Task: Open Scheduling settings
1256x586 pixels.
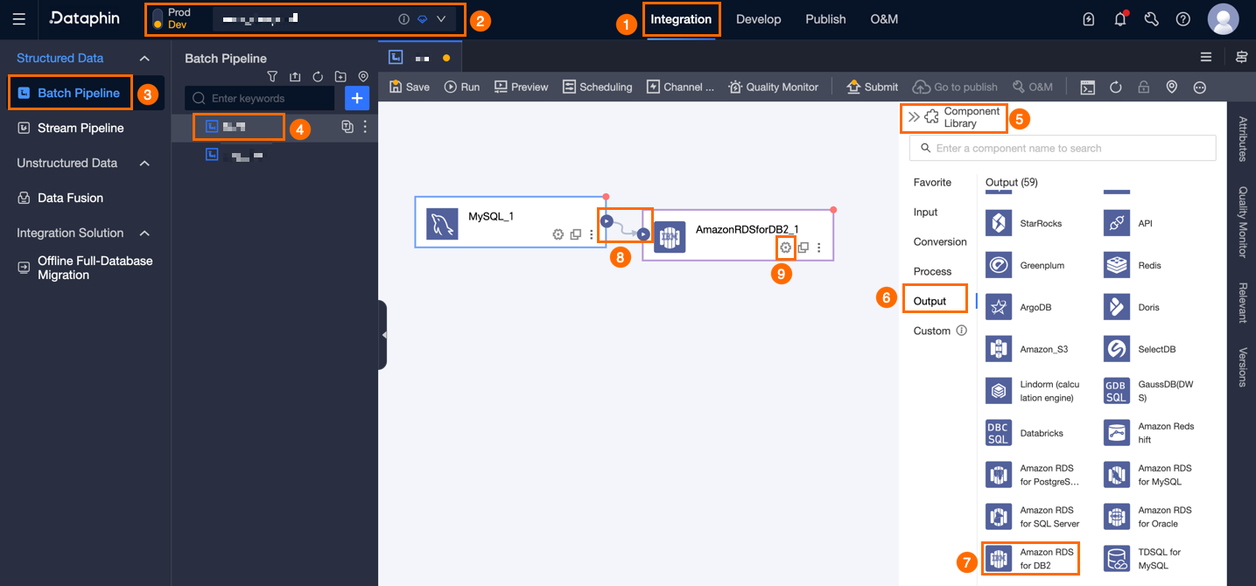Action: click(597, 87)
